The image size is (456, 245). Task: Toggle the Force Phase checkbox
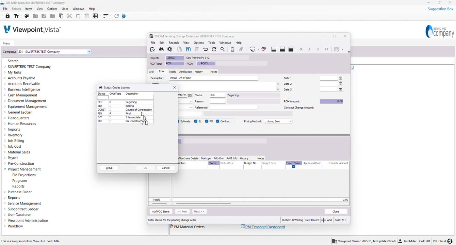coord(293,166)
